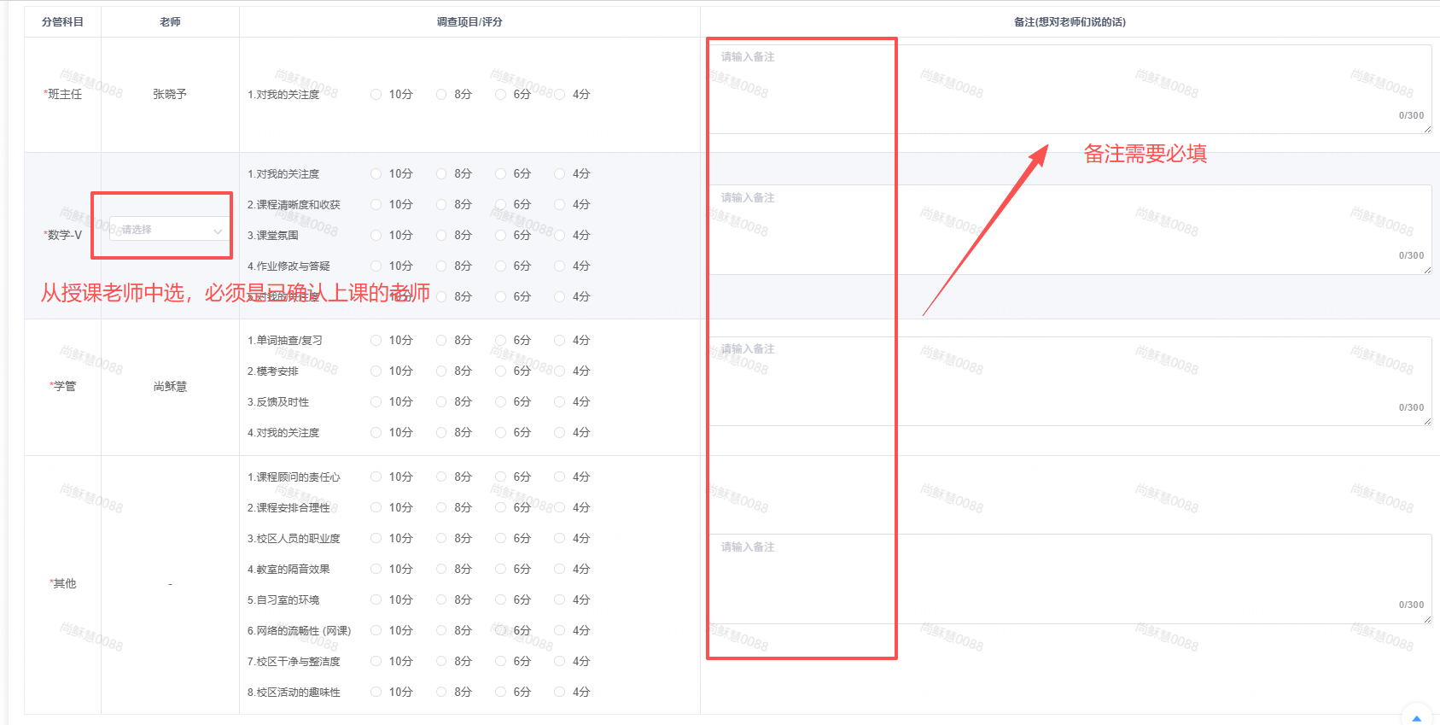Rate 反馈及时性 as 6分
Viewport: 1440px width, 725px height.
coord(501,402)
